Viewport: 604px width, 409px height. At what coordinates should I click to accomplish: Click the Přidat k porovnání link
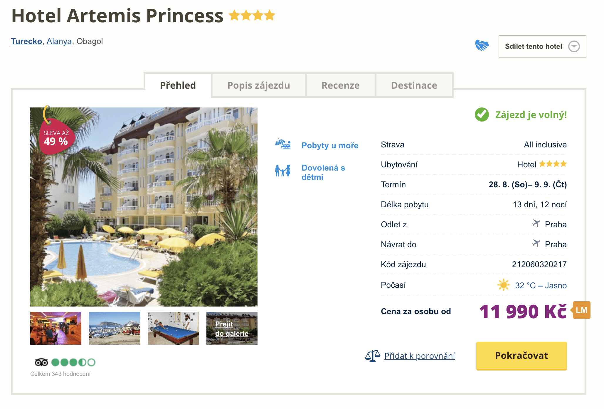(420, 356)
